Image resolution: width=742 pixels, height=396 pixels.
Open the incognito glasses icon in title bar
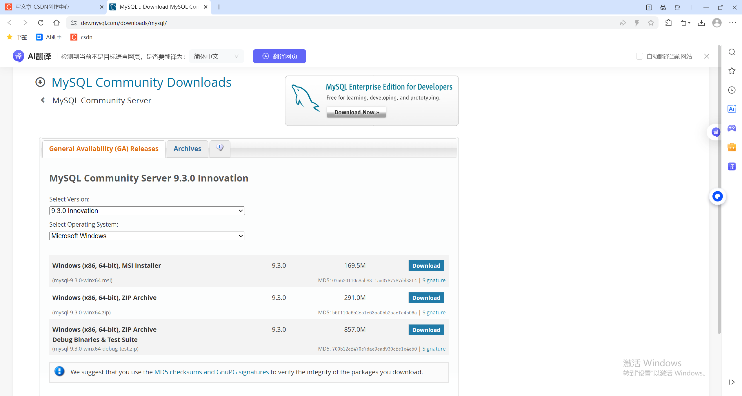click(x=663, y=8)
